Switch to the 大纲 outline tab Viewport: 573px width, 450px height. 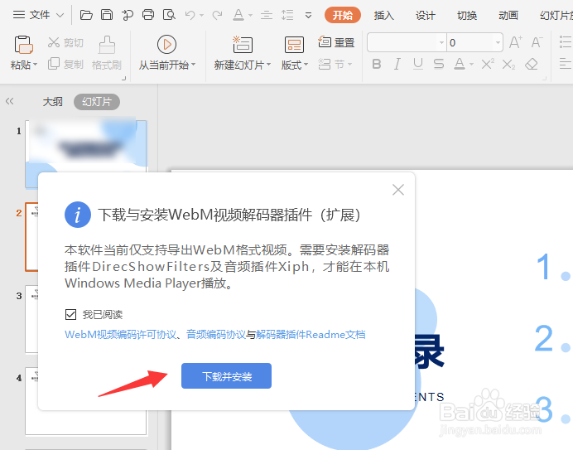53,102
